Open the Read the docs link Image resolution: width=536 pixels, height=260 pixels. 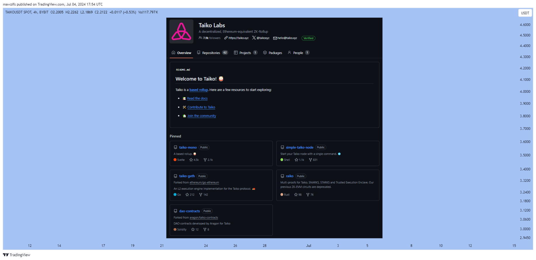pos(197,98)
